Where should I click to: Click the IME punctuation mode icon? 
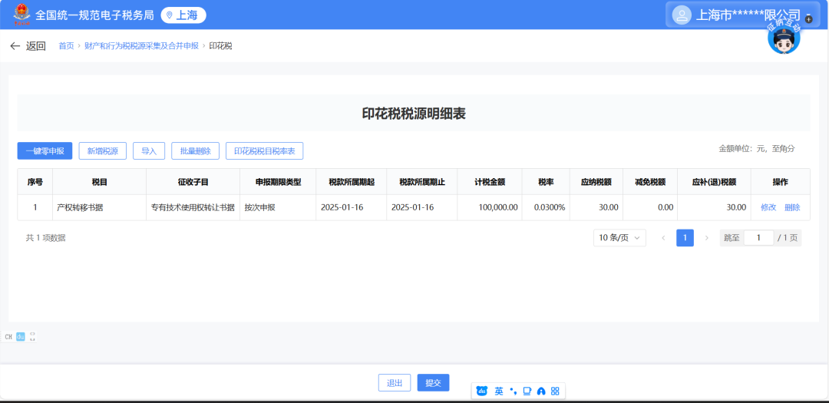pyautogui.click(x=513, y=391)
